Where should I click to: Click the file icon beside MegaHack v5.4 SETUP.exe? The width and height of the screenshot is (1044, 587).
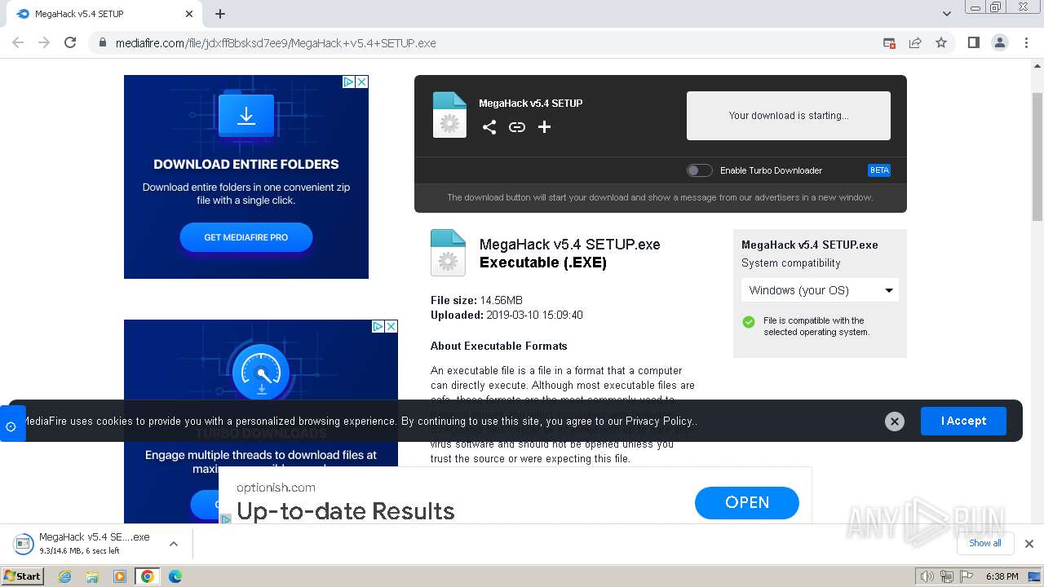pyautogui.click(x=448, y=253)
